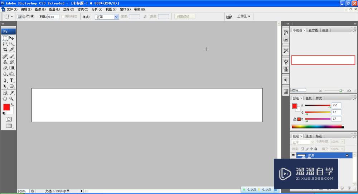Select the Hand tool
This screenshot has height=194, width=358.
(x=5, y=99)
